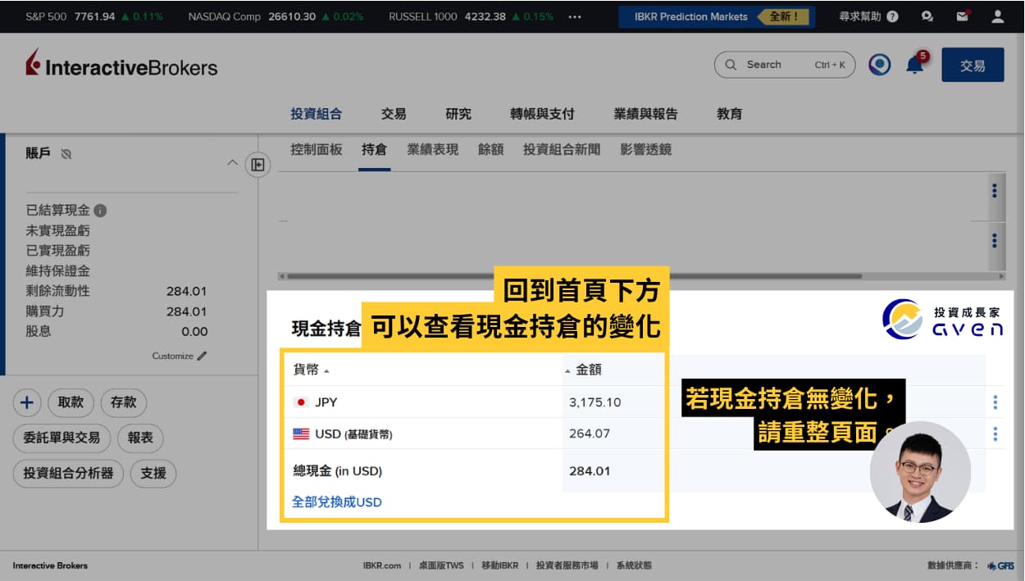Open 報表 button
Viewport: 1025px width, 581px height.
[140, 438]
